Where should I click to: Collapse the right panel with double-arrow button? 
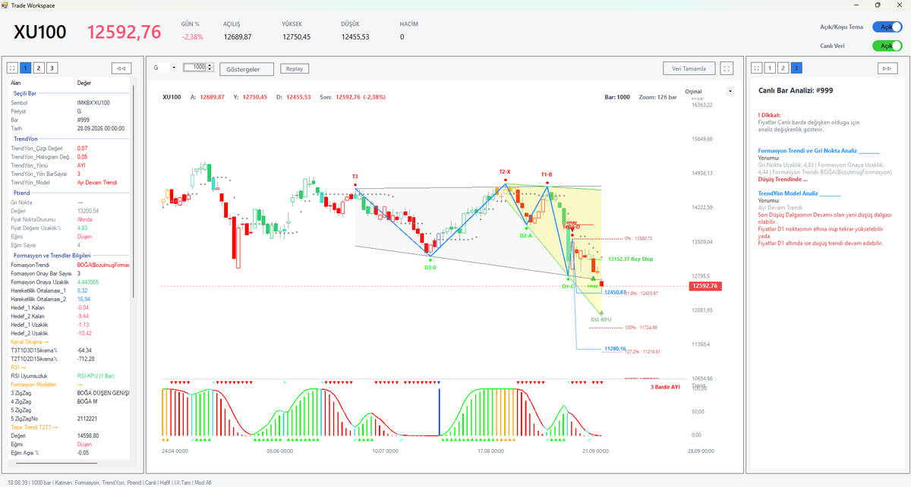coord(887,68)
